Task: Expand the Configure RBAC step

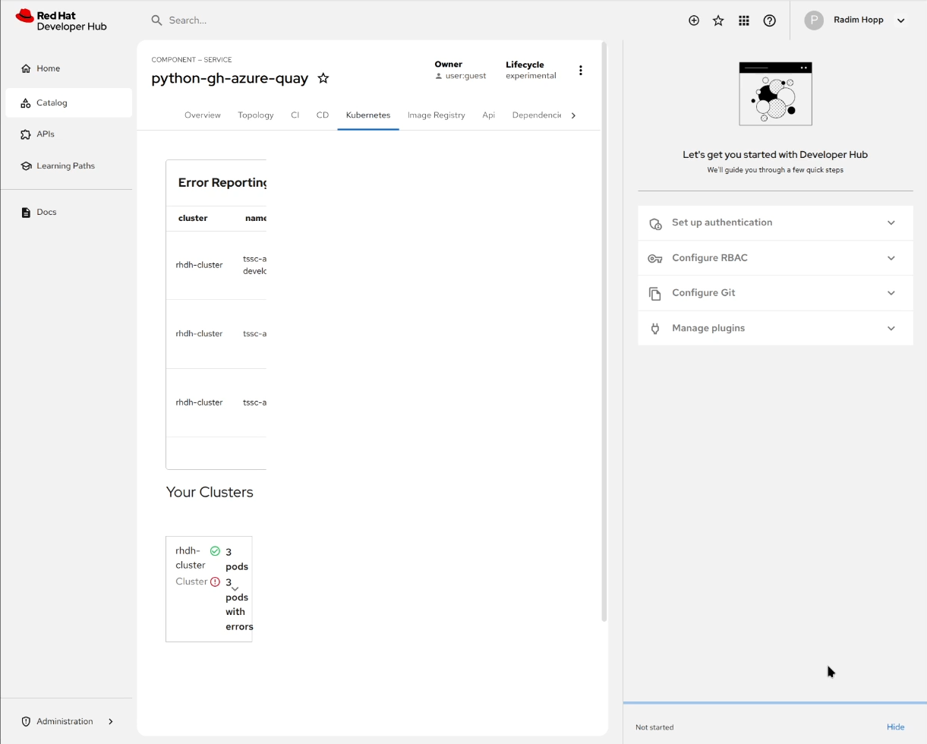Action: pos(774,258)
